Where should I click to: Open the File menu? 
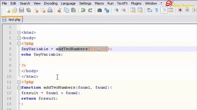(4, 3)
